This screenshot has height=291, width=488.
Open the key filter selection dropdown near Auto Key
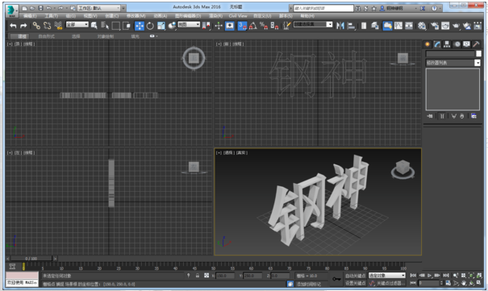(x=387, y=276)
